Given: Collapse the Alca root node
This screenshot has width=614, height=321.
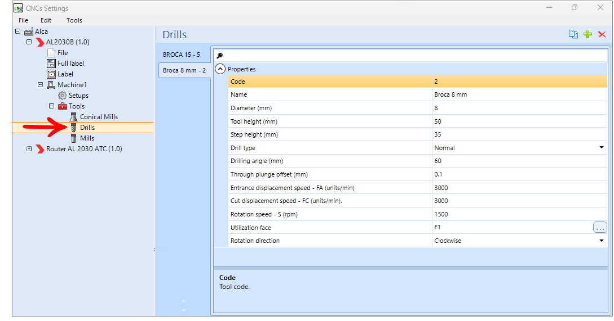Looking at the screenshot, I should click(x=17, y=31).
